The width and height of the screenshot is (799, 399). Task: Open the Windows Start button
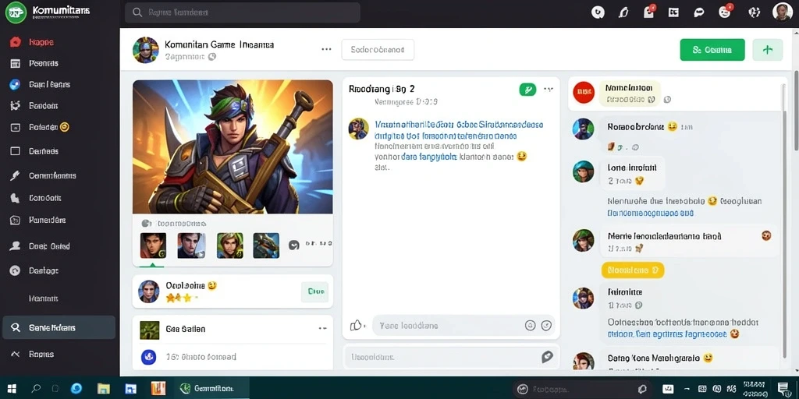coord(12,389)
